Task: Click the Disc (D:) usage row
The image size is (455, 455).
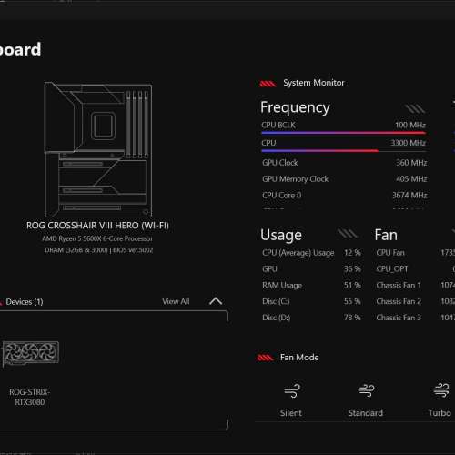Action: click(x=311, y=318)
